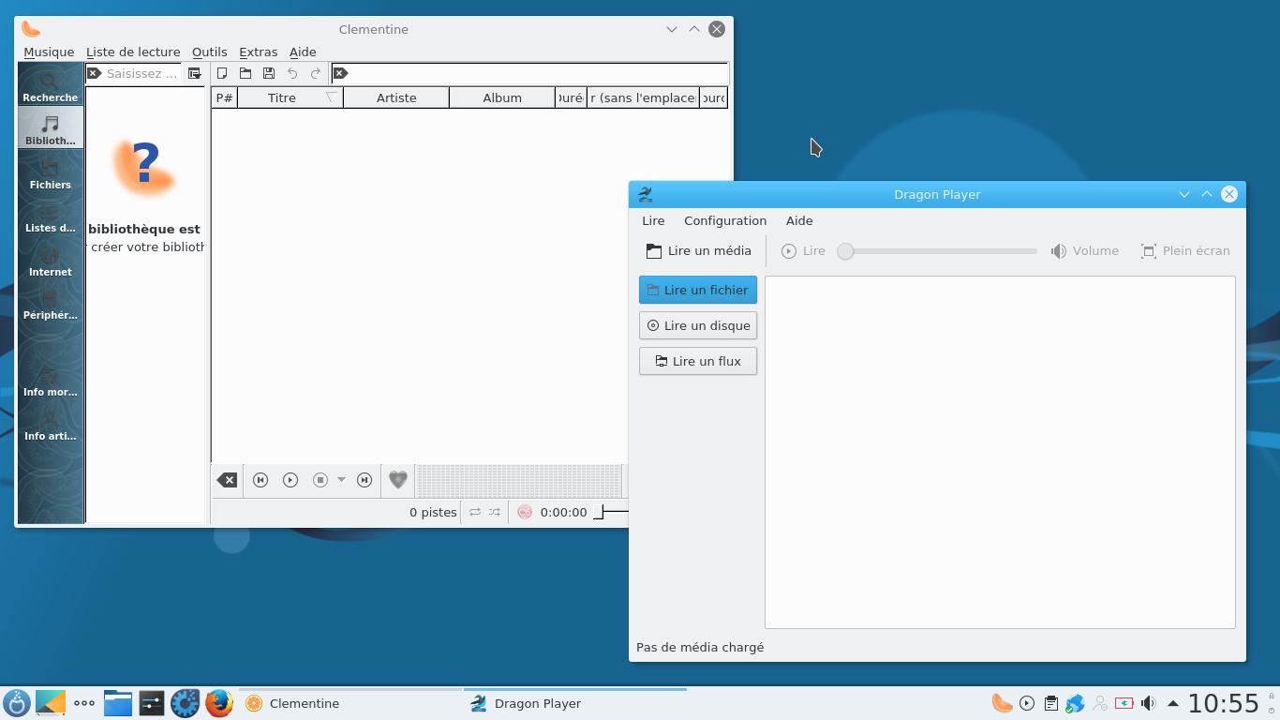Image resolution: width=1280 pixels, height=720 pixels.
Task: Save the current playlist
Action: point(269,73)
